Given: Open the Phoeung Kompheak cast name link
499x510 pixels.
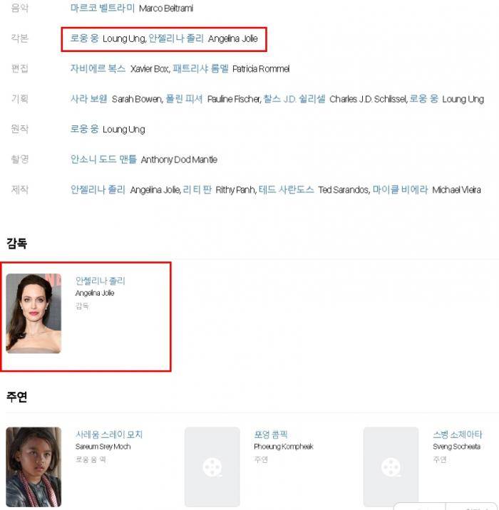Looking at the screenshot, I should tap(271, 434).
